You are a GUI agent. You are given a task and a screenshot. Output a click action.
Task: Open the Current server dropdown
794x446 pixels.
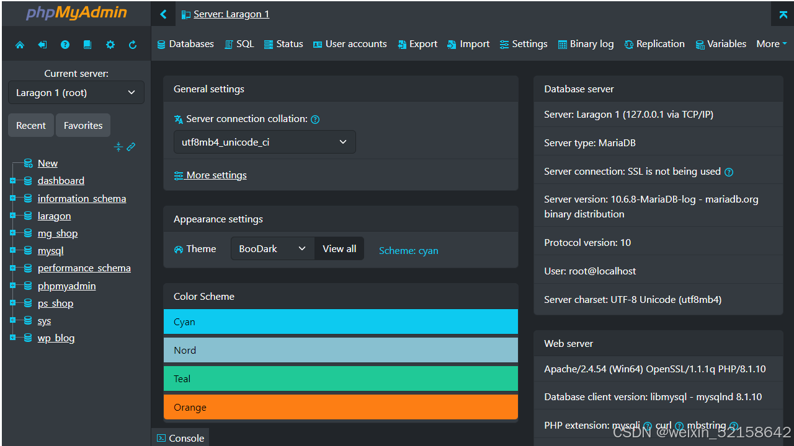tap(76, 93)
